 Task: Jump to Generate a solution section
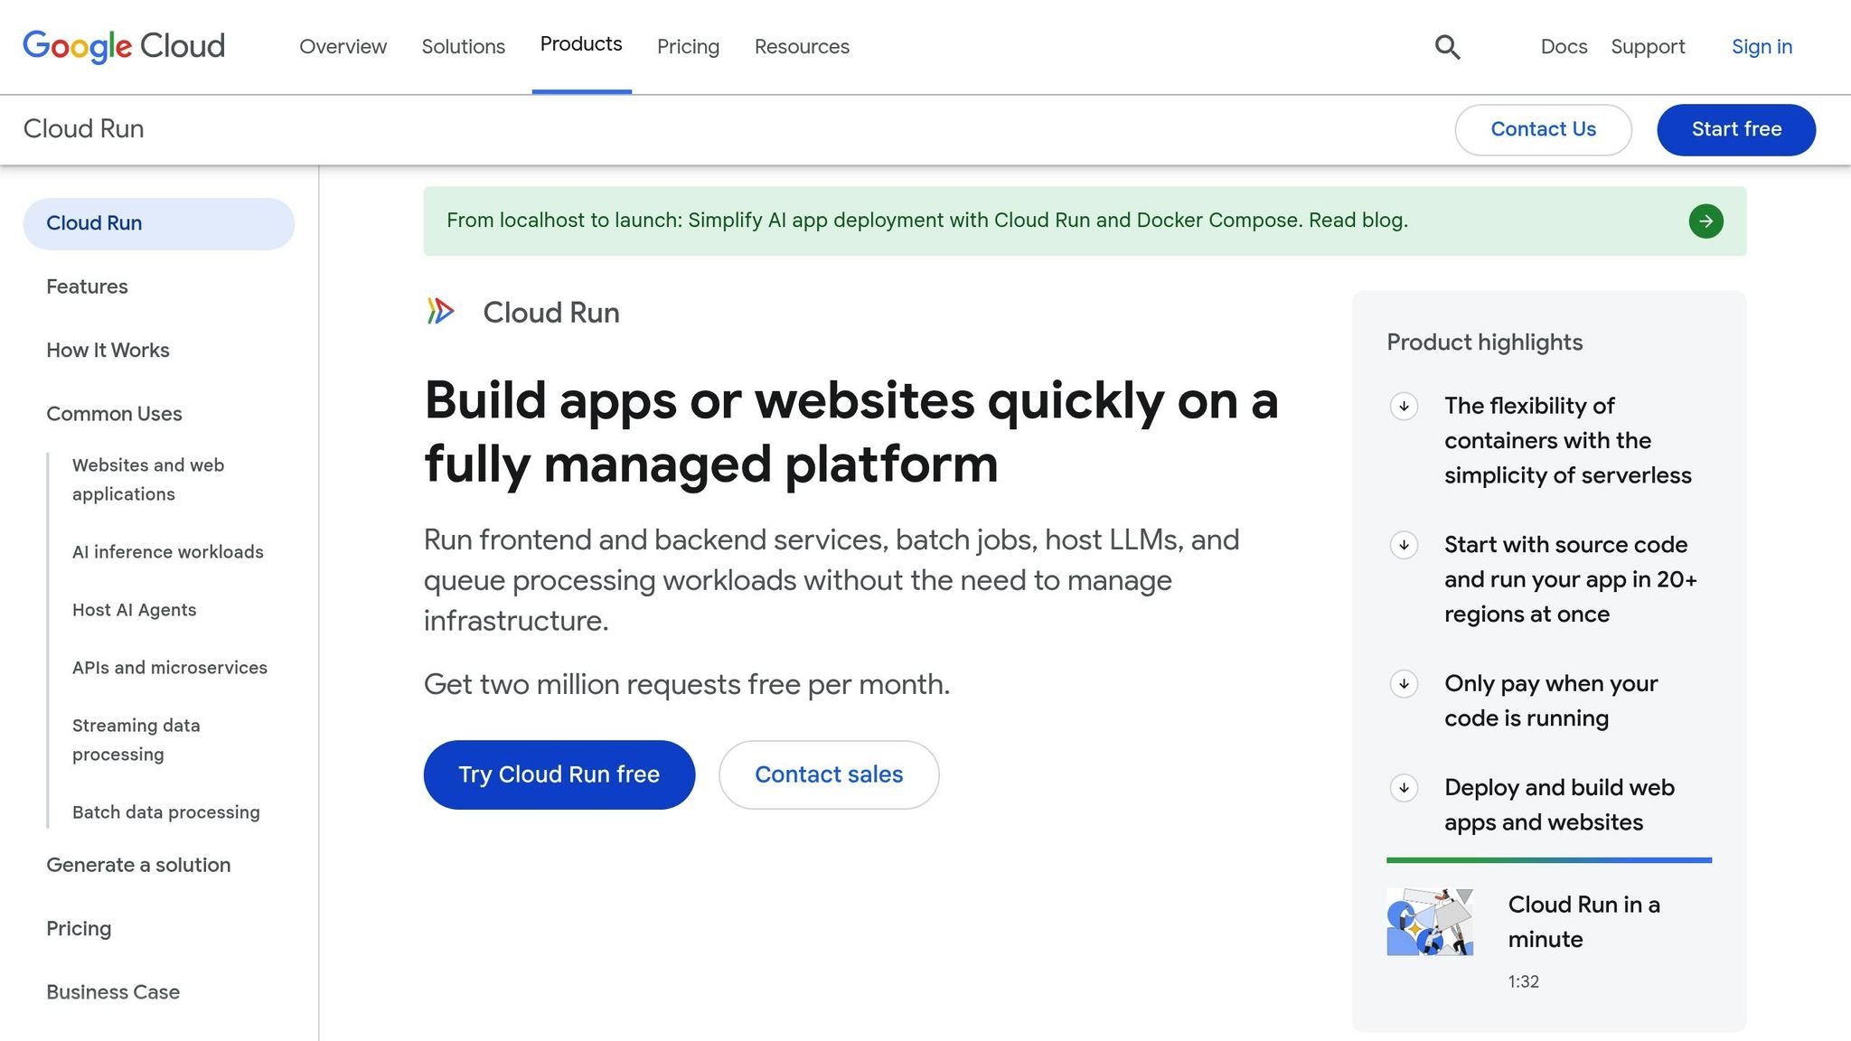coord(138,865)
